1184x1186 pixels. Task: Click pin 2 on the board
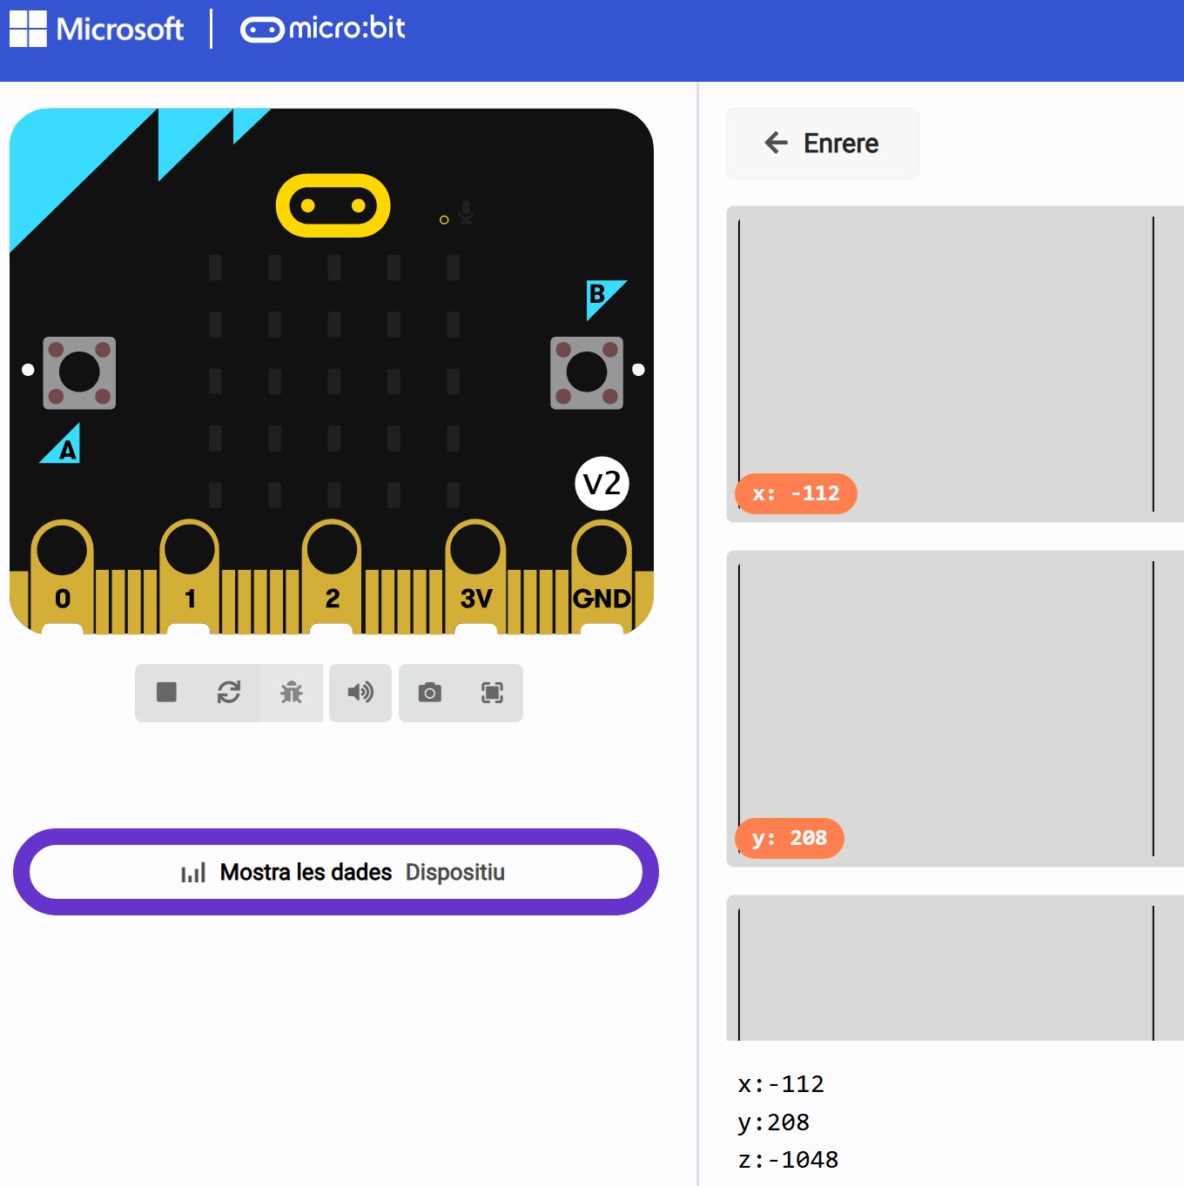332,552
